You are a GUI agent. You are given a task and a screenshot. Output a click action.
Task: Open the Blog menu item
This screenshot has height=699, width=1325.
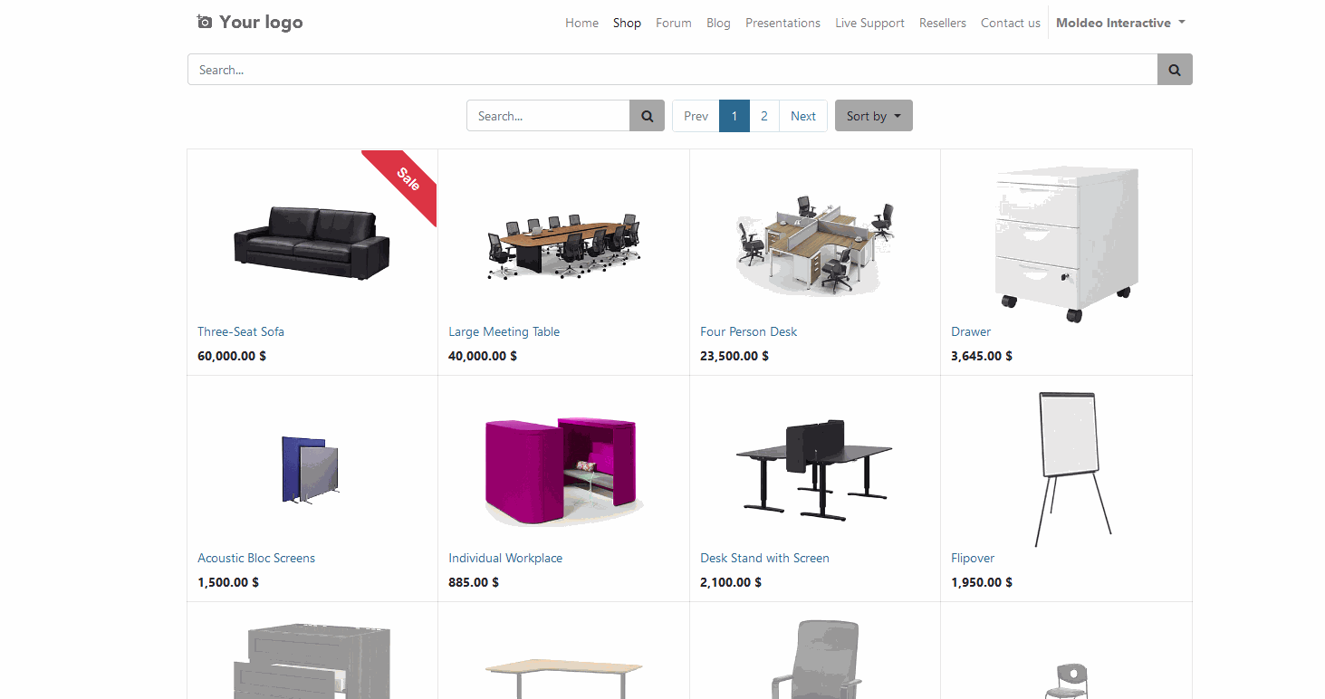tap(718, 23)
